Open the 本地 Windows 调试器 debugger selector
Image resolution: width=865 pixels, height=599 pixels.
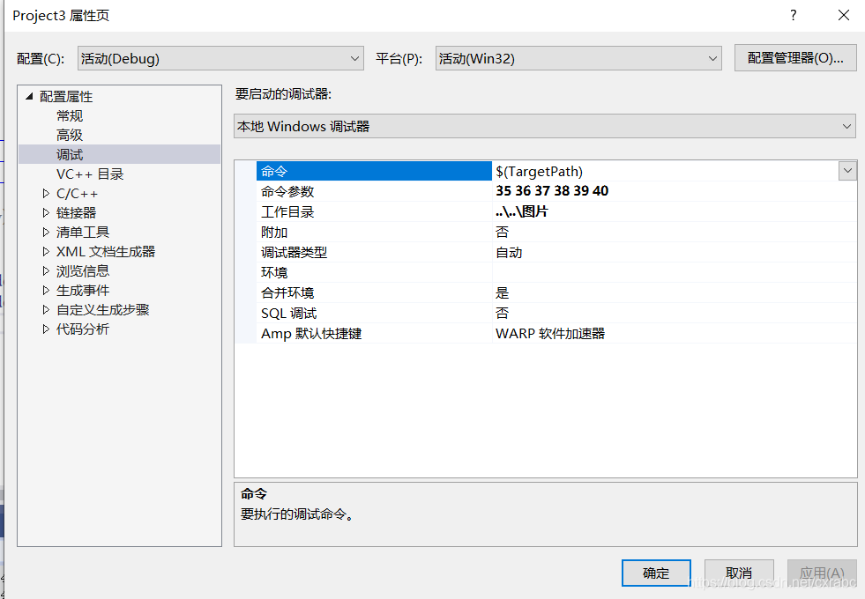click(846, 126)
